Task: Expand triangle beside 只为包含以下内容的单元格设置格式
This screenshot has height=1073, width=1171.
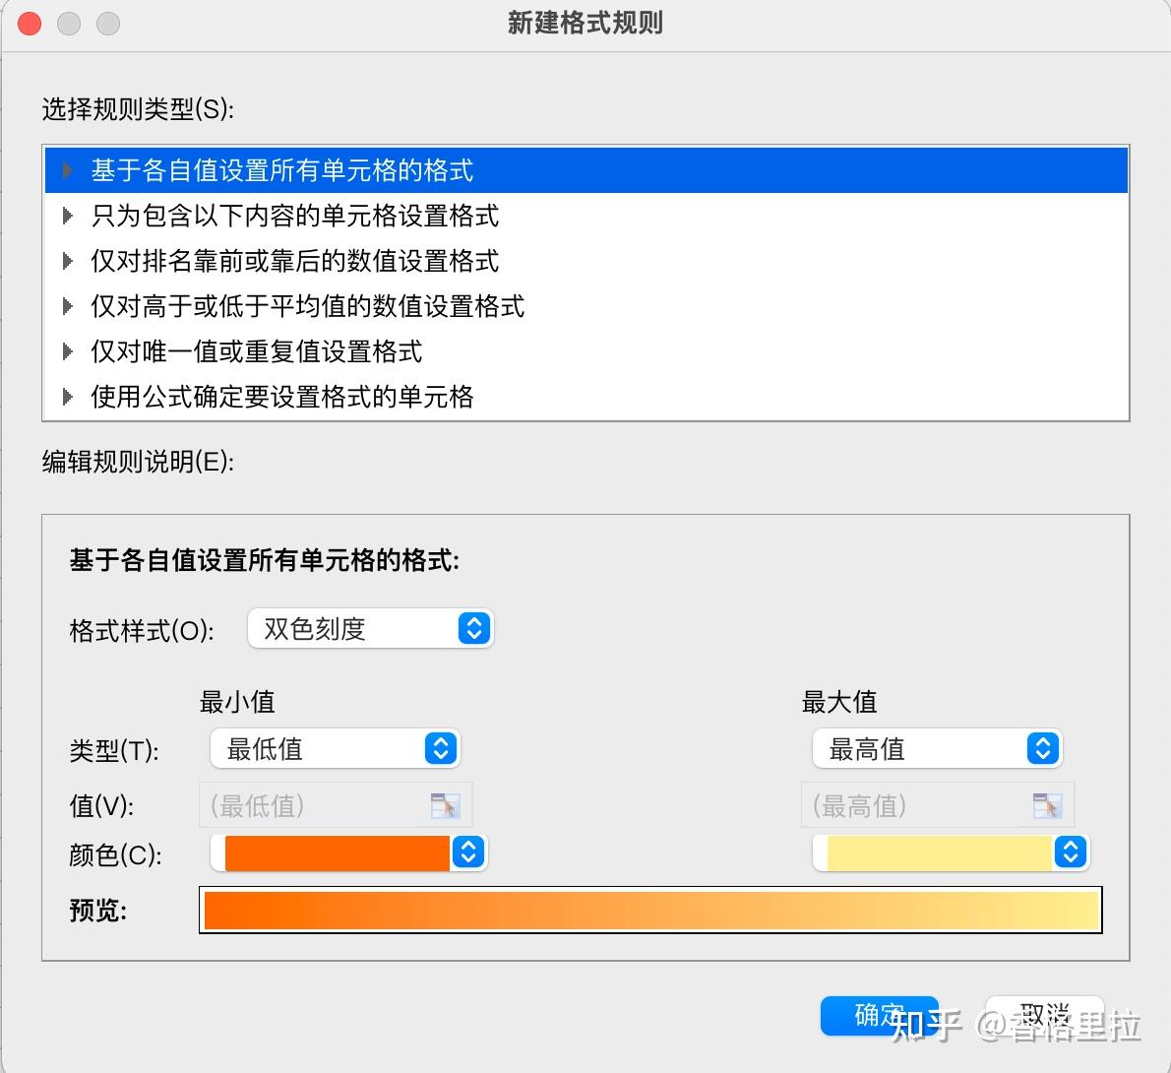Action: 67,216
